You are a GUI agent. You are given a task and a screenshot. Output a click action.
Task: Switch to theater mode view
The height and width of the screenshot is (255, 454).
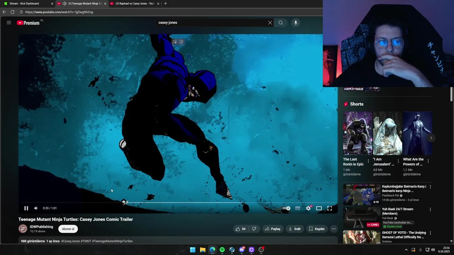(x=319, y=208)
